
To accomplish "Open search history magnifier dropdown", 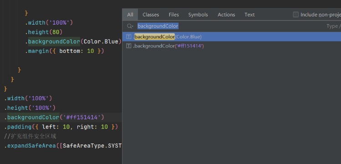I will tap(130, 26).
